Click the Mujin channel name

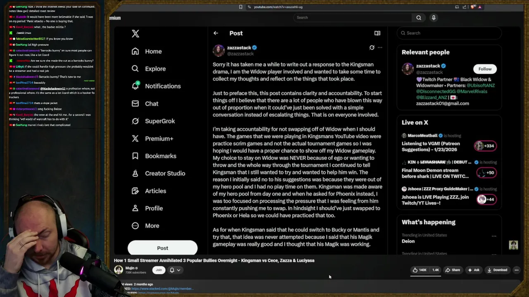point(129,268)
